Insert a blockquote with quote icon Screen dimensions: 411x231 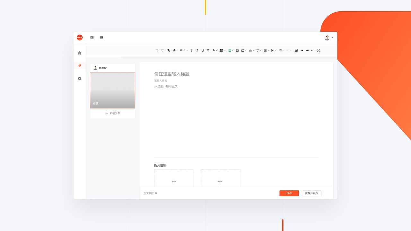tap(302, 50)
